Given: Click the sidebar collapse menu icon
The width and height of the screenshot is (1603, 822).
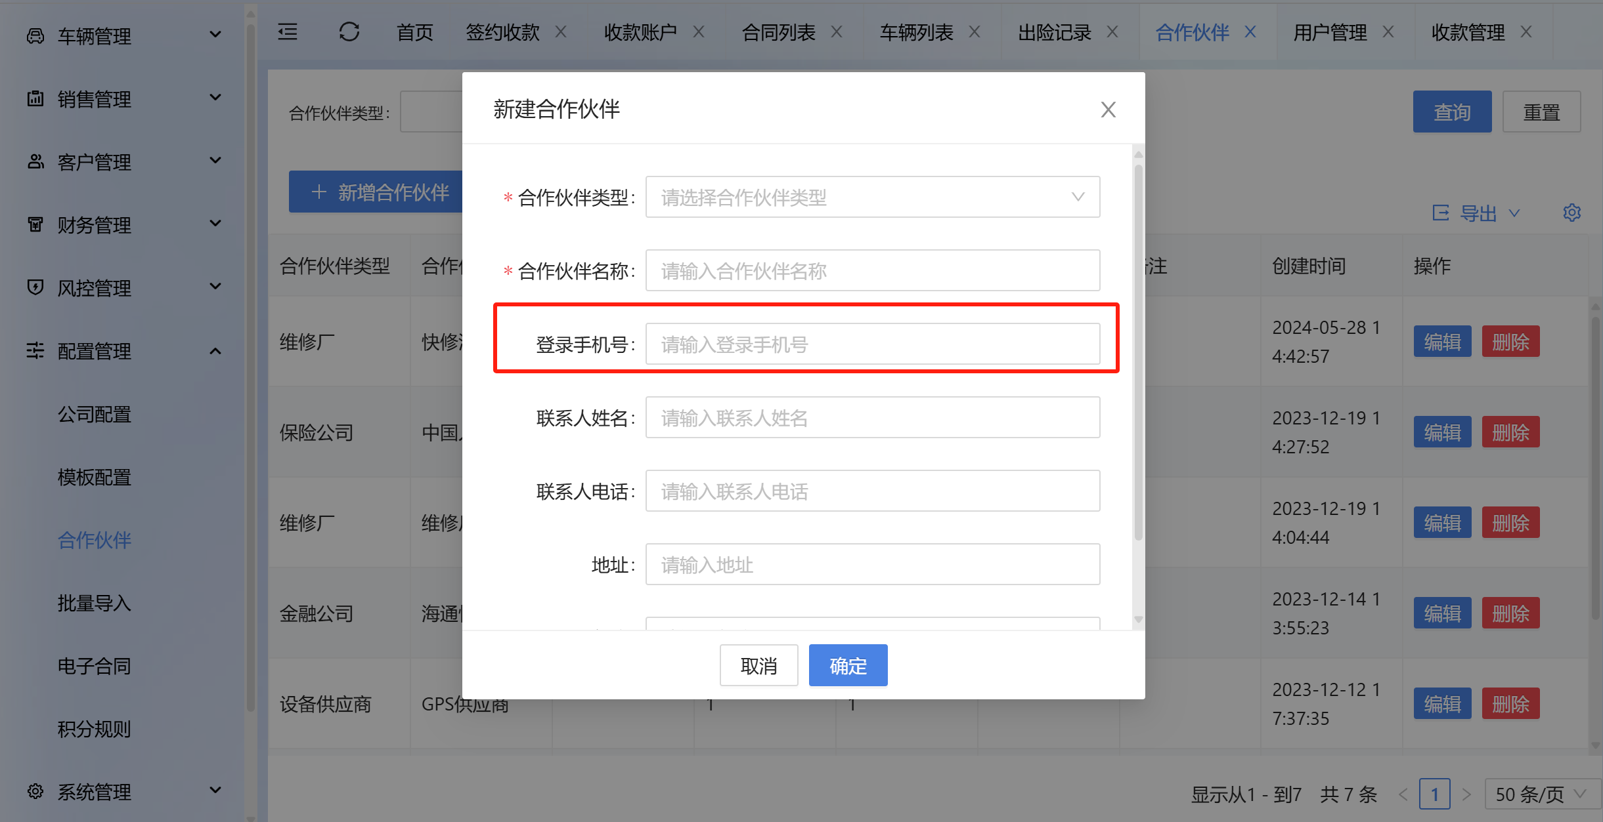Looking at the screenshot, I should pyautogui.click(x=288, y=31).
